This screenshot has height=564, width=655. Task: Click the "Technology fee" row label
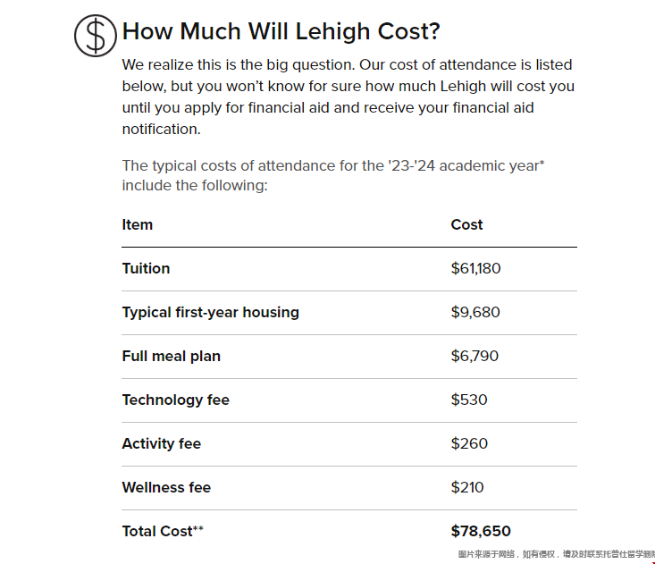tap(176, 400)
